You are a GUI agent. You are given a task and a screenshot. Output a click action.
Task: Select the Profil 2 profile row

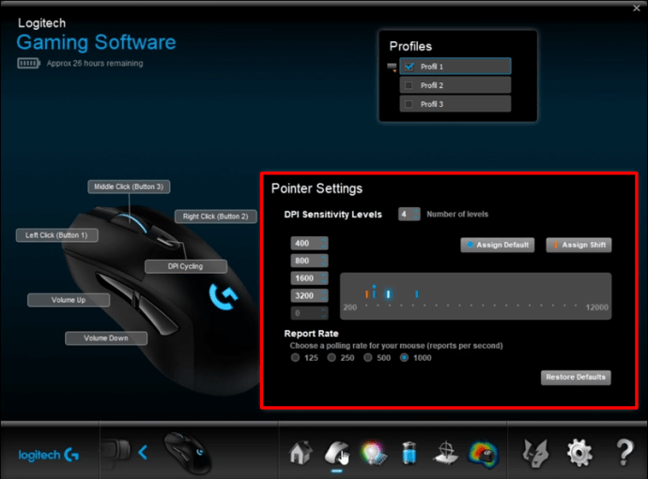pos(455,85)
